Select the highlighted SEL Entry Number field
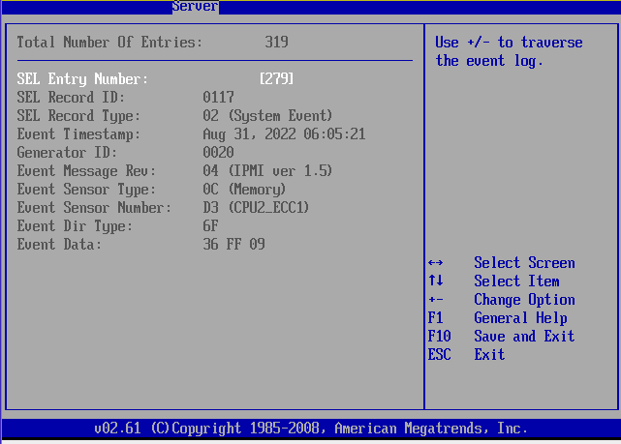Viewport: 621px width, 444px height. 82,78
